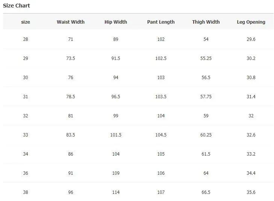Click leg opening value 34.4
The width and height of the screenshot is (274, 201).
[251, 173]
